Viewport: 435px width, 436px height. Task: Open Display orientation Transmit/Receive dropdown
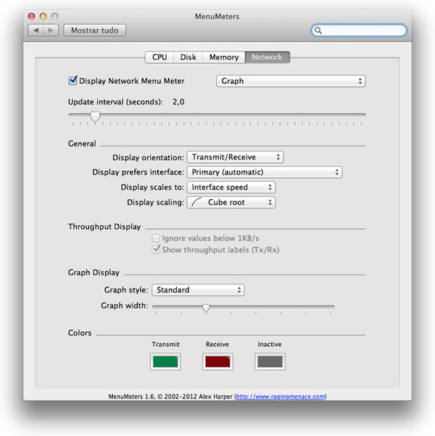click(235, 157)
